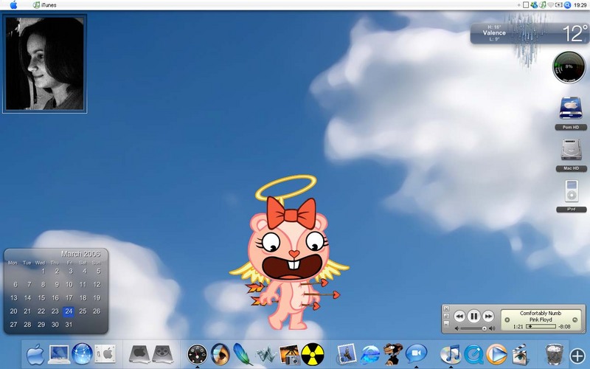This screenshot has width=590, height=369.
Task: Open the yellow radiation symbol dock icon
Action: (313, 354)
